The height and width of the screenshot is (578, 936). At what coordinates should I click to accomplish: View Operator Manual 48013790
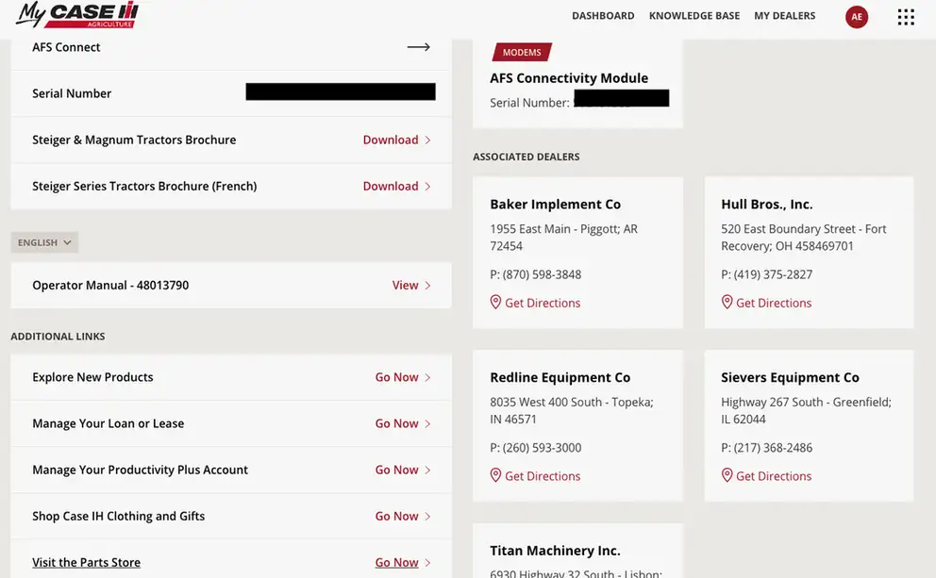click(406, 285)
